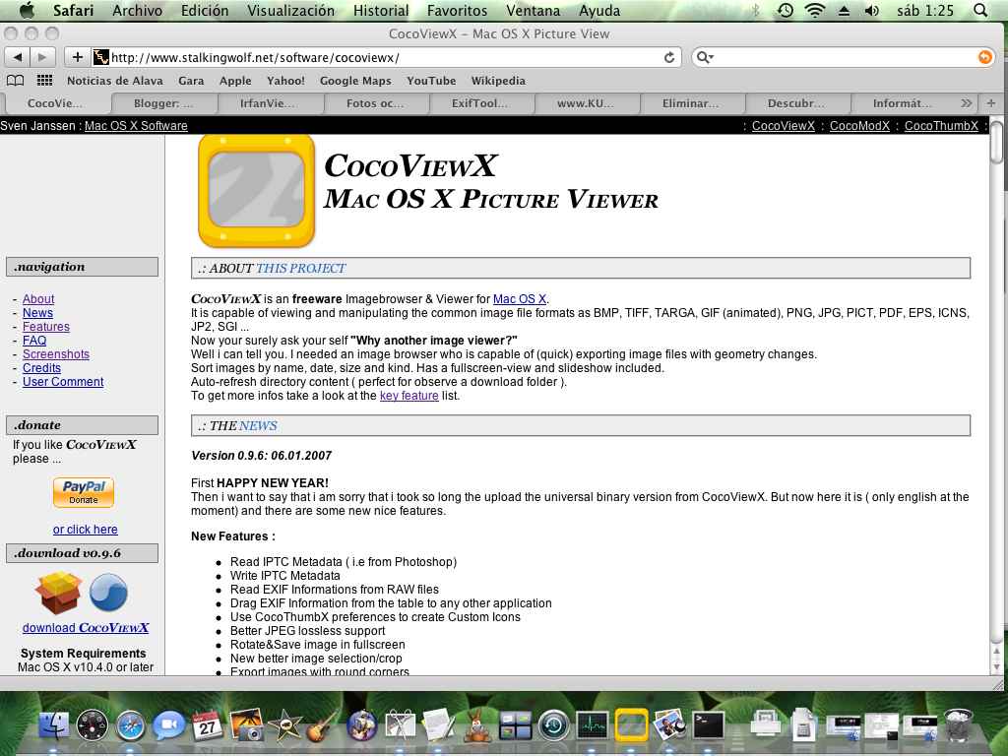
Task: Open the CocoModX link in header
Action: (x=859, y=125)
